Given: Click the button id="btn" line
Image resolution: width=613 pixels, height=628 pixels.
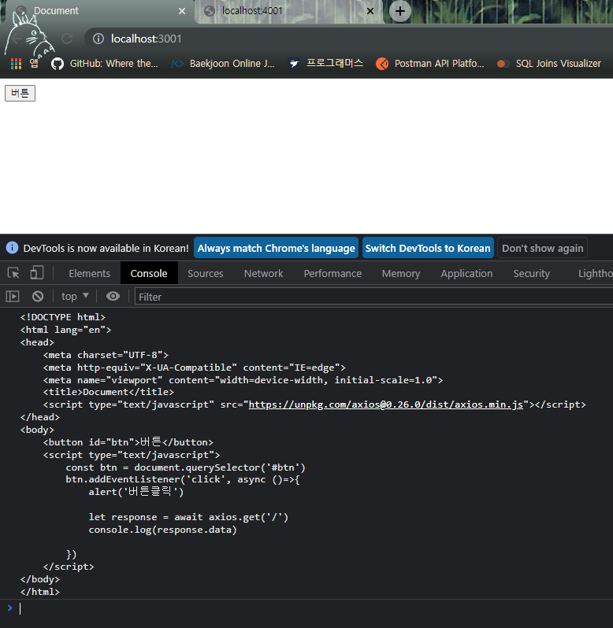Looking at the screenshot, I should click(128, 442).
